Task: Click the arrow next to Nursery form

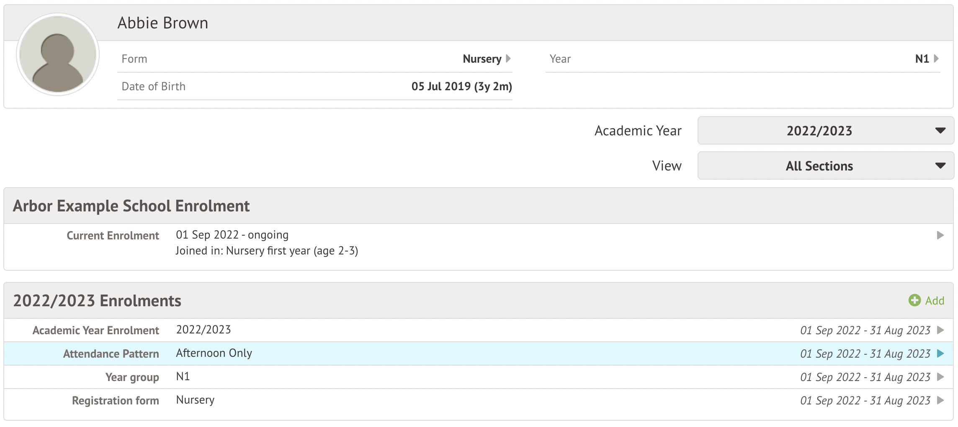Action: (508, 58)
